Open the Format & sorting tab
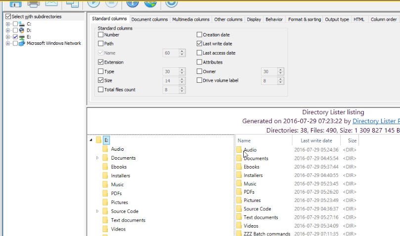Image resolution: width=400 pixels, height=236 pixels. pos(305,20)
